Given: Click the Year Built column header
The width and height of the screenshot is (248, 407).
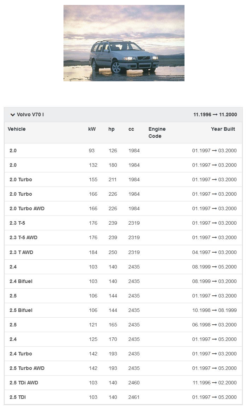Looking at the screenshot, I should tap(223, 129).
